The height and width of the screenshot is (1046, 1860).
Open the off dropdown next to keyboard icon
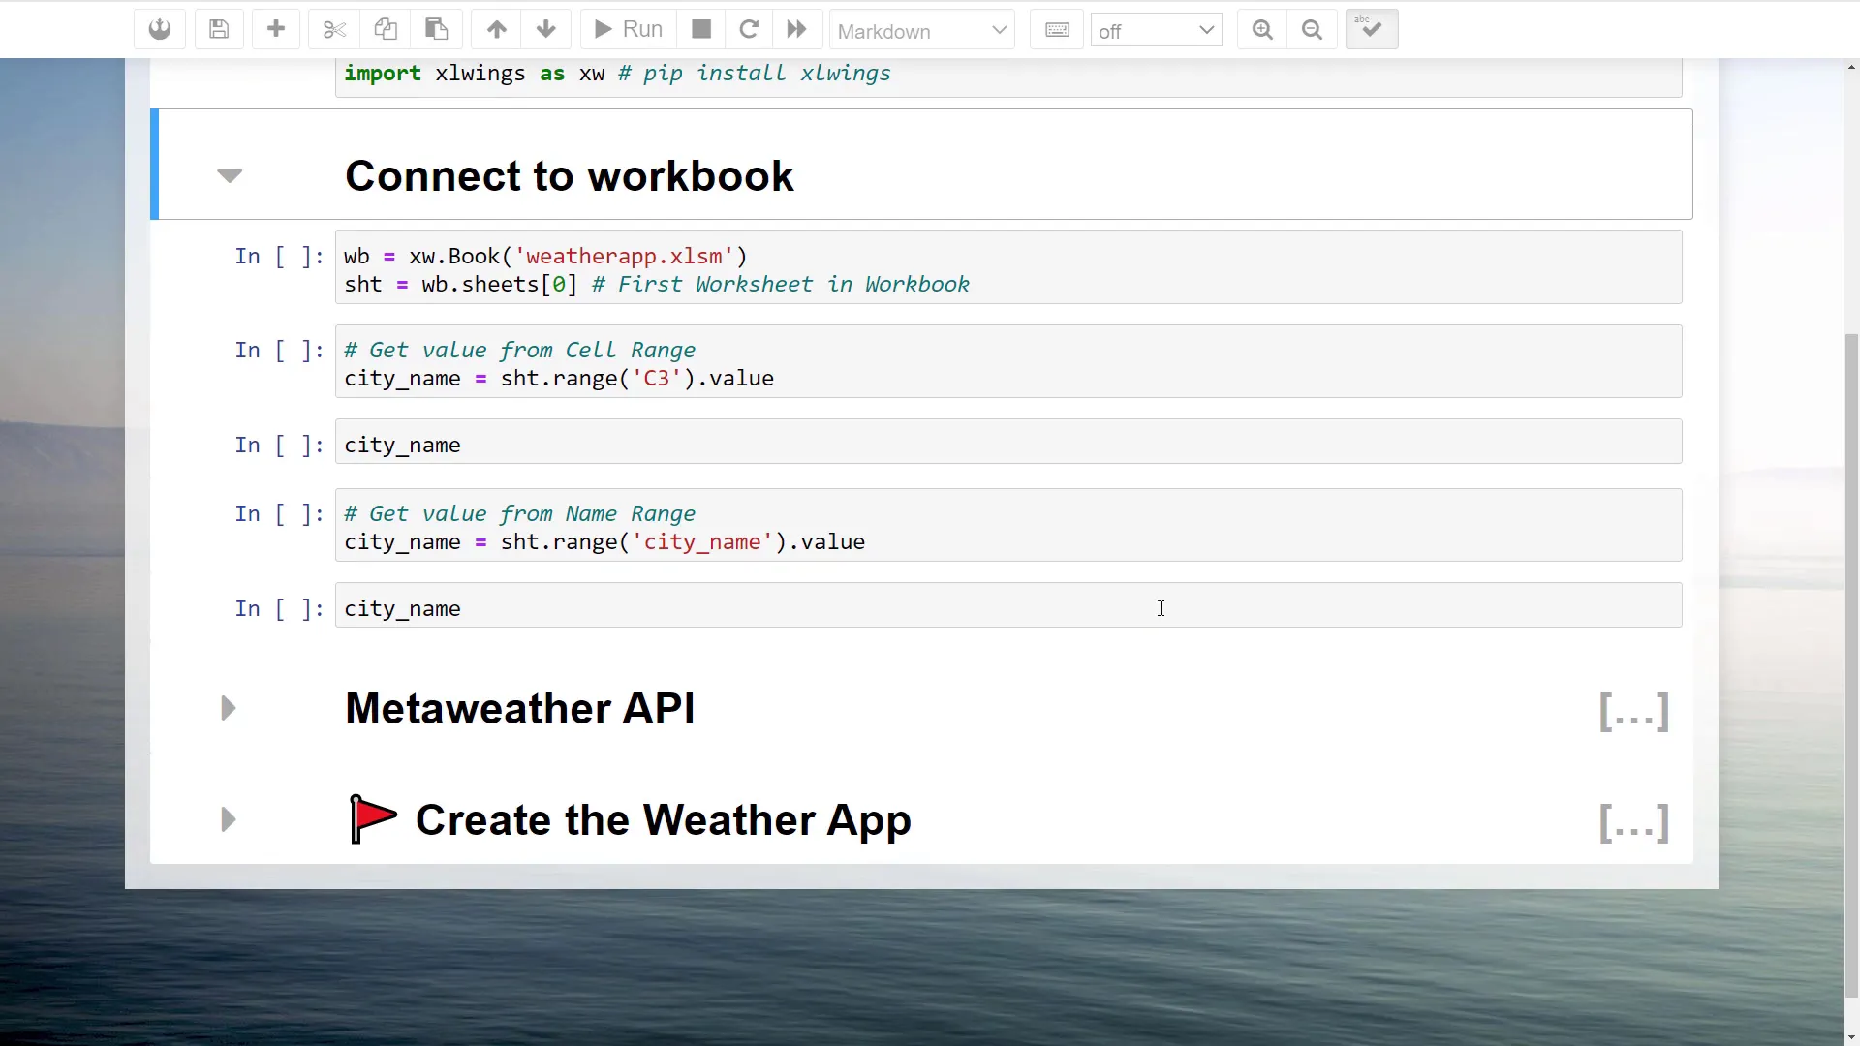click(1156, 29)
